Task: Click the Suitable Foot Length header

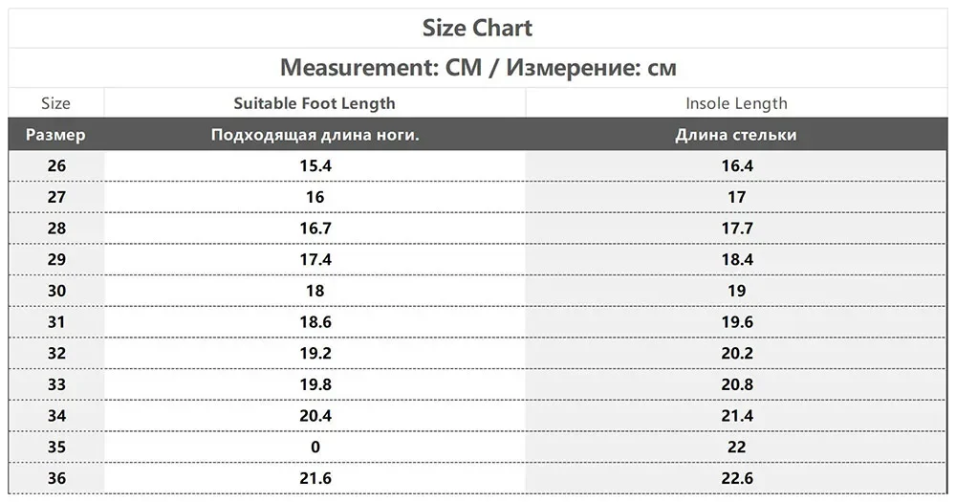Action: (x=315, y=103)
